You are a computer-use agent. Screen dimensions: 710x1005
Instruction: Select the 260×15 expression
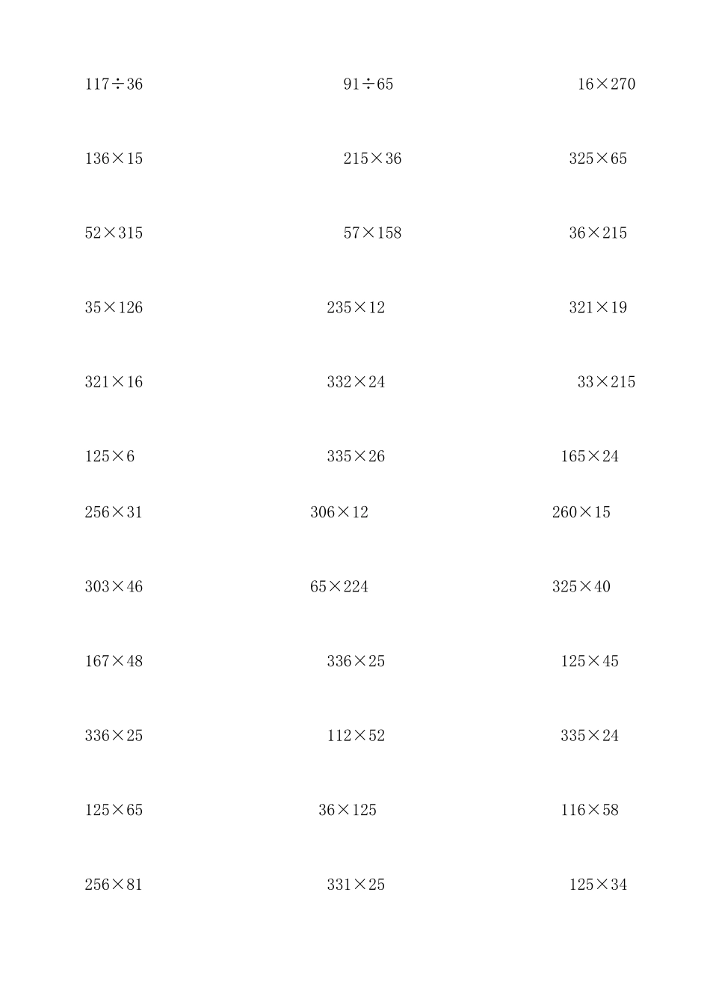click(x=581, y=512)
